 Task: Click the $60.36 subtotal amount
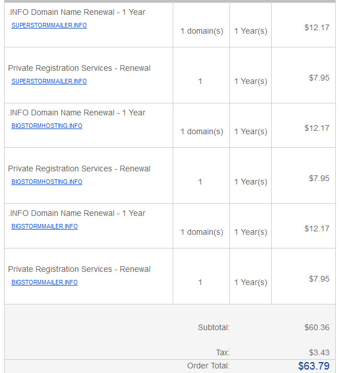coord(317,327)
